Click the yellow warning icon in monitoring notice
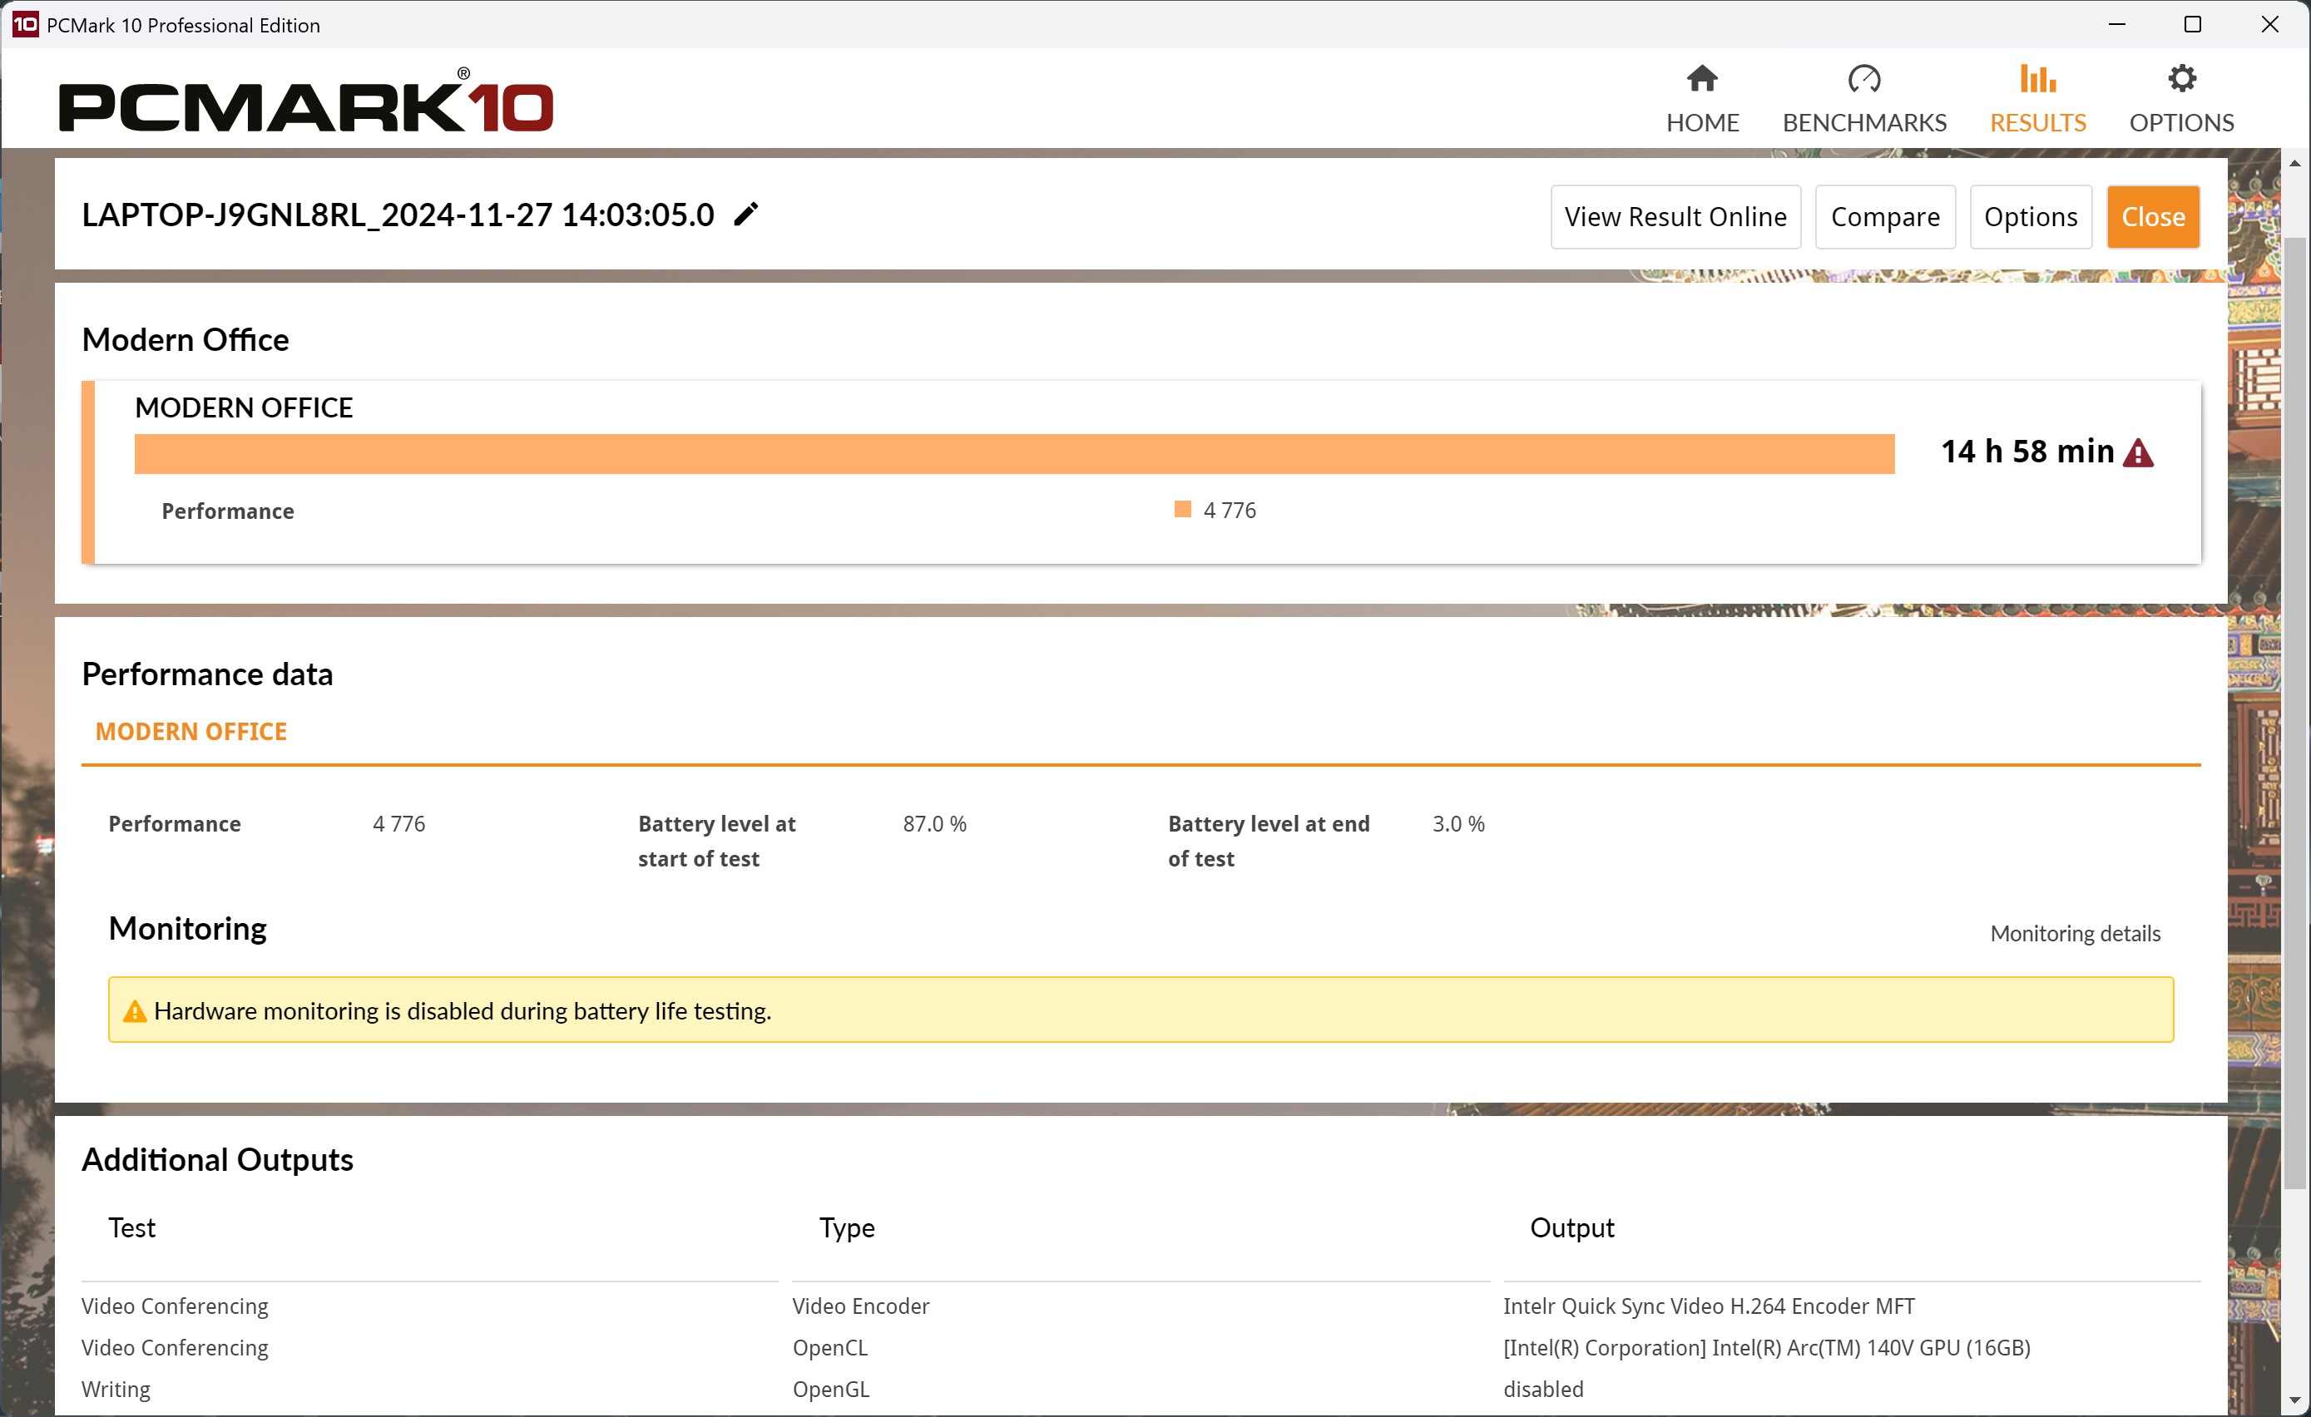Viewport: 2311px width, 1417px height. (135, 1011)
